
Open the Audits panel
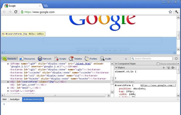click(106, 59)
